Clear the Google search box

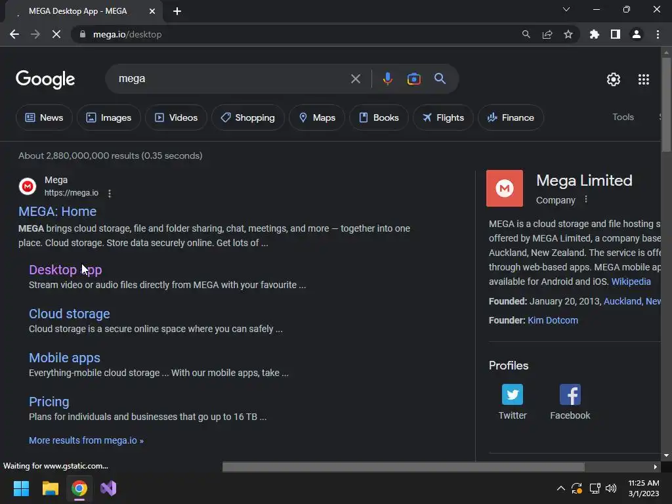pos(355,79)
